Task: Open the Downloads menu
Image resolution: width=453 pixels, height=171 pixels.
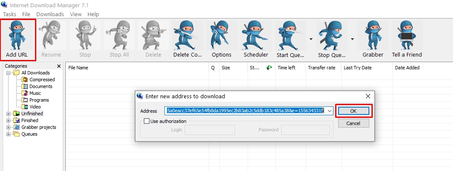Action: (50, 14)
